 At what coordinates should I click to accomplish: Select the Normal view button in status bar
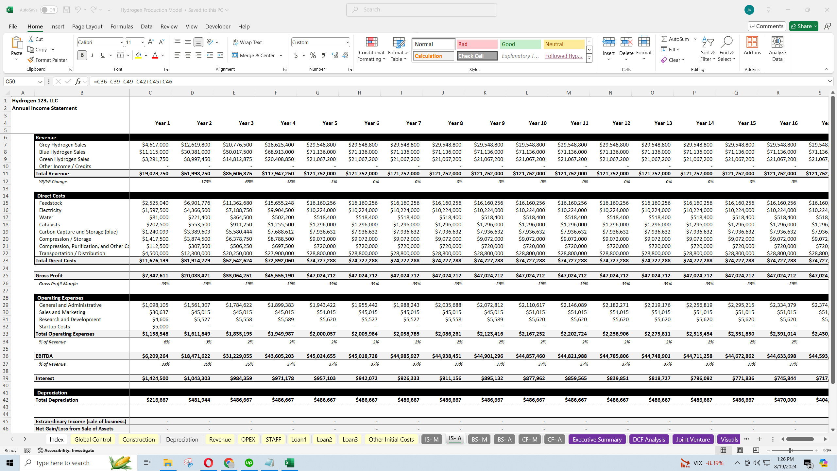723,450
